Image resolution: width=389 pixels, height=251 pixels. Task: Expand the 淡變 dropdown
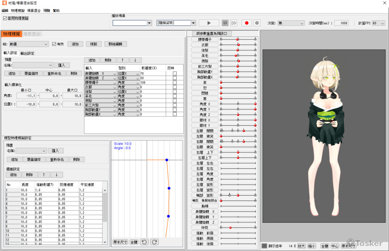[291, 23]
